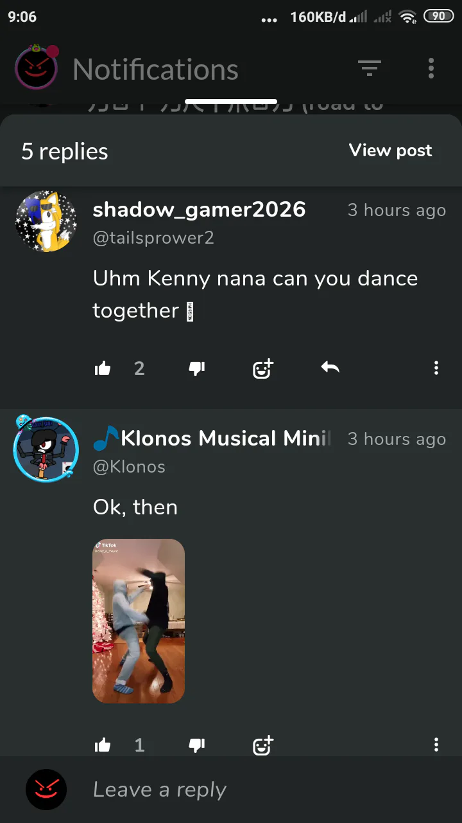The height and width of the screenshot is (823, 462).
Task: Open Klonos's profile avatar
Action: [46, 449]
